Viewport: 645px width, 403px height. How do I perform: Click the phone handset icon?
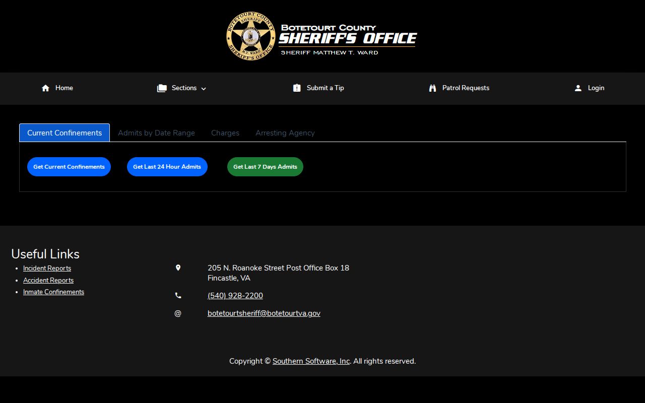[178, 296]
